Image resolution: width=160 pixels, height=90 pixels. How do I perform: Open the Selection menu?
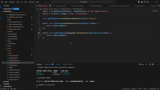(x=12, y=2)
